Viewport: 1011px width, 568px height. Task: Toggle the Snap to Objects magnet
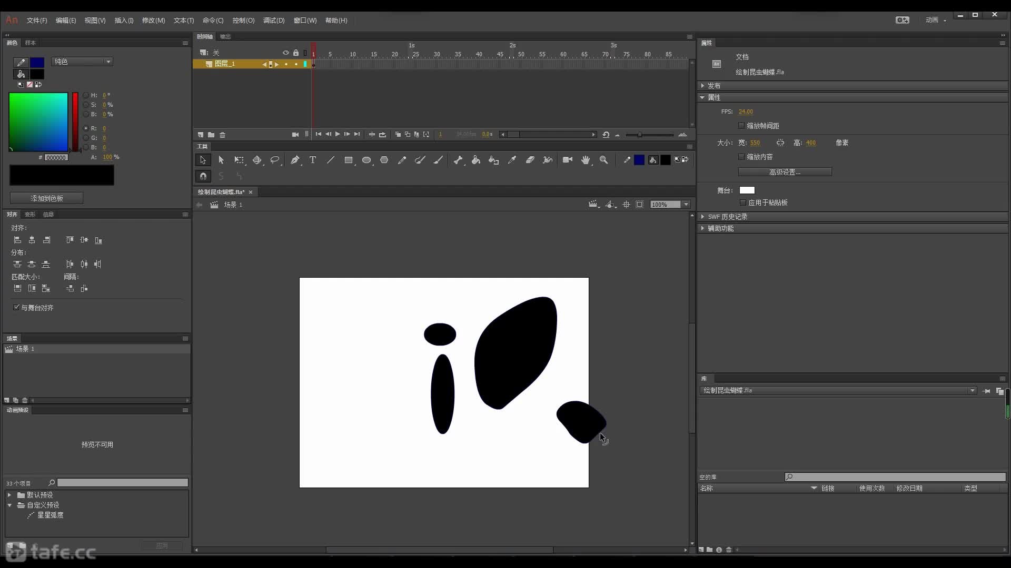pyautogui.click(x=203, y=176)
